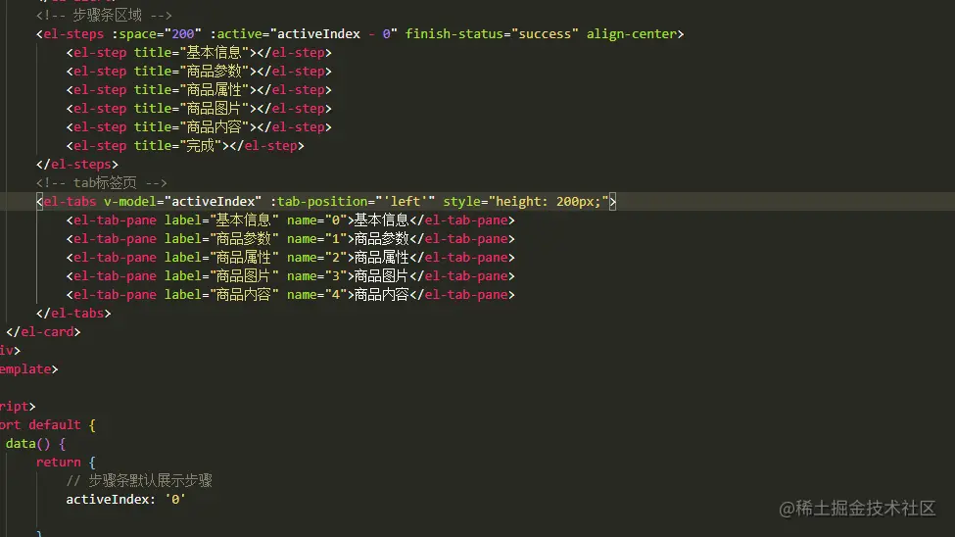Click the 'default' keyword in export line

tap(54, 425)
